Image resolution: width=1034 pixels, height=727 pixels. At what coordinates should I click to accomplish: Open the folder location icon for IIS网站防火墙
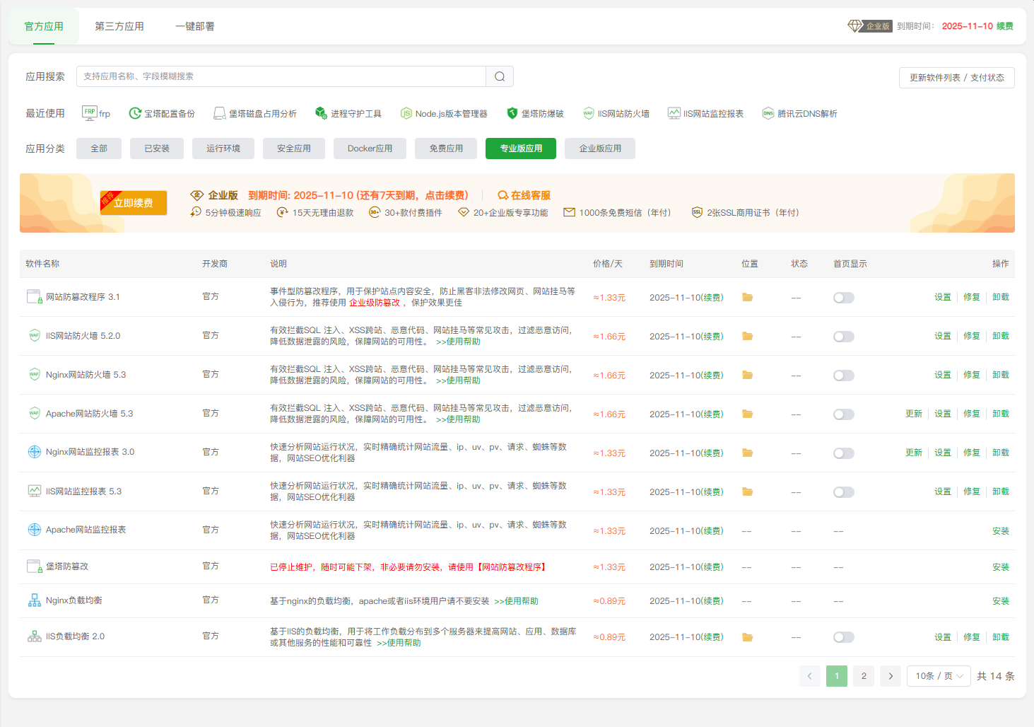pos(748,336)
